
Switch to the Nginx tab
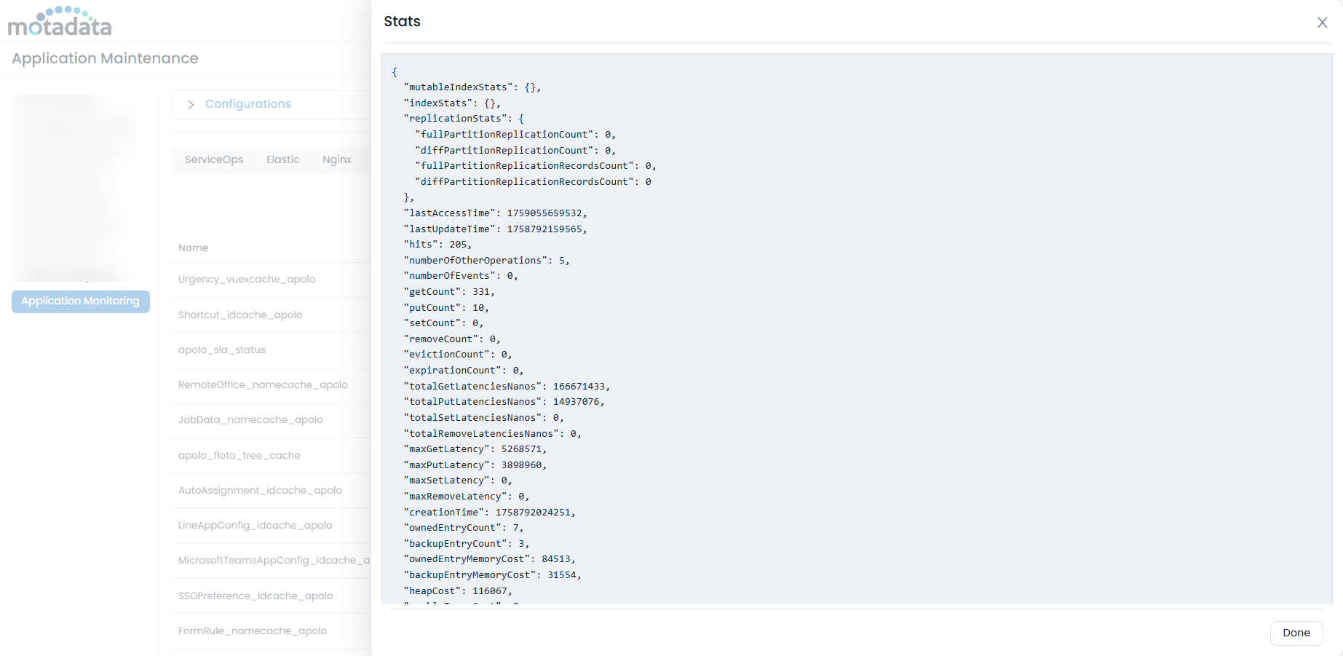click(336, 159)
